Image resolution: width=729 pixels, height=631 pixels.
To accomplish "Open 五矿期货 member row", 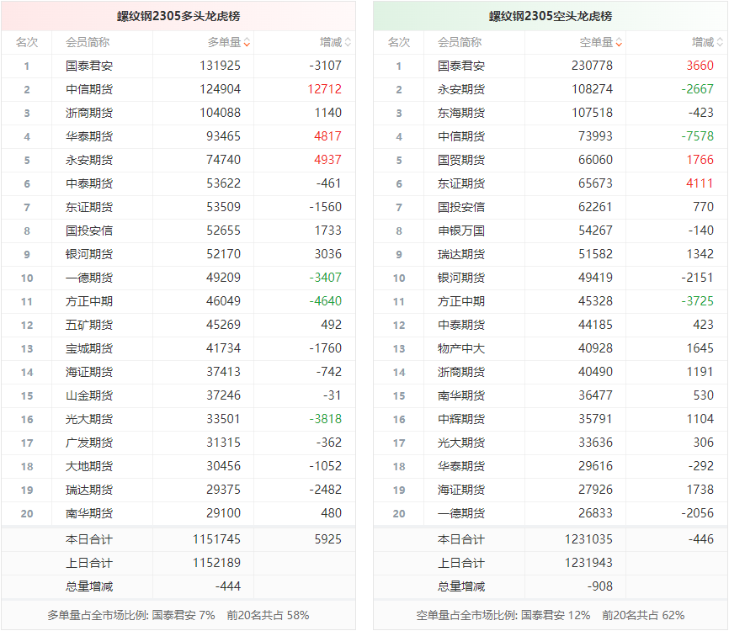I will (88, 325).
